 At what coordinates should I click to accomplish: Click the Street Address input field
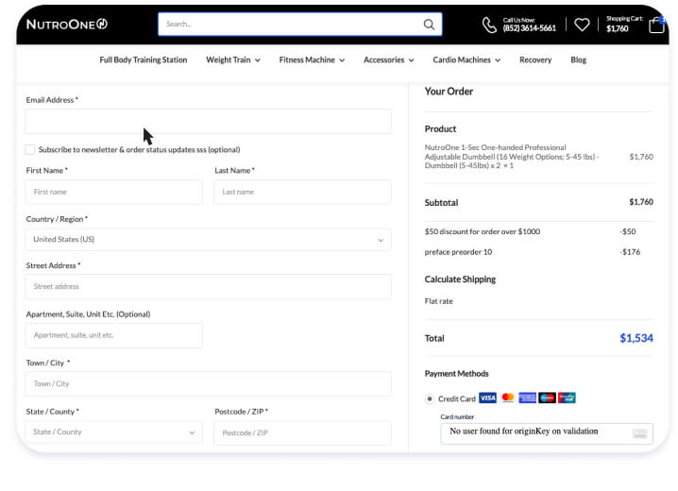pyautogui.click(x=208, y=287)
